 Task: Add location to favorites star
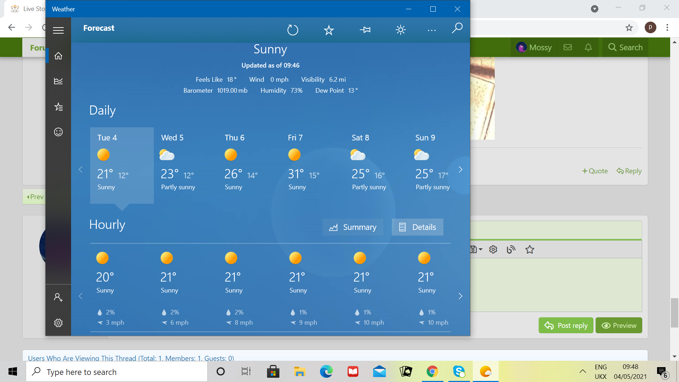click(329, 30)
